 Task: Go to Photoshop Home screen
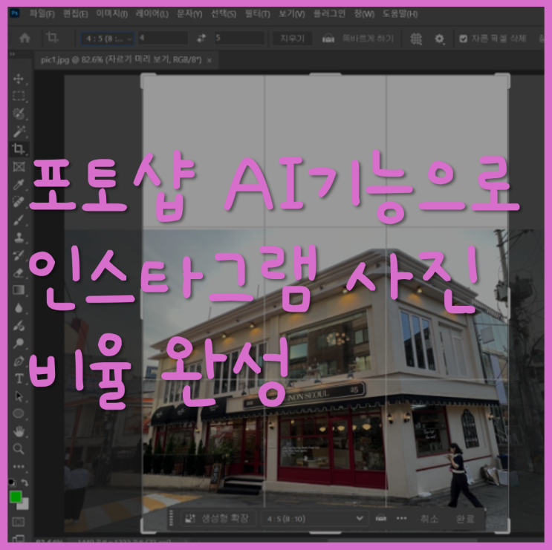(x=25, y=38)
